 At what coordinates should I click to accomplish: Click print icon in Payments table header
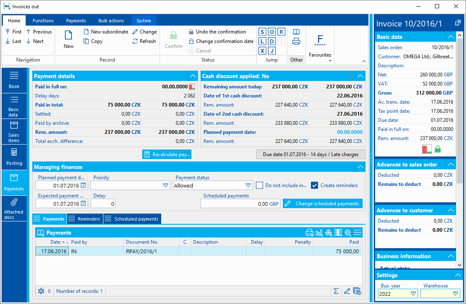[309, 233]
